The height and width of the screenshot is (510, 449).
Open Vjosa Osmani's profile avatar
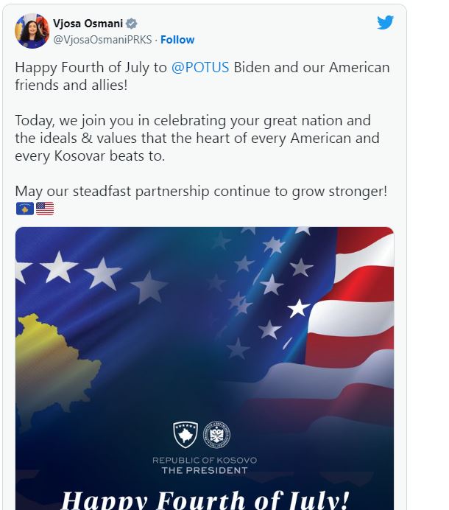pyautogui.click(x=32, y=31)
